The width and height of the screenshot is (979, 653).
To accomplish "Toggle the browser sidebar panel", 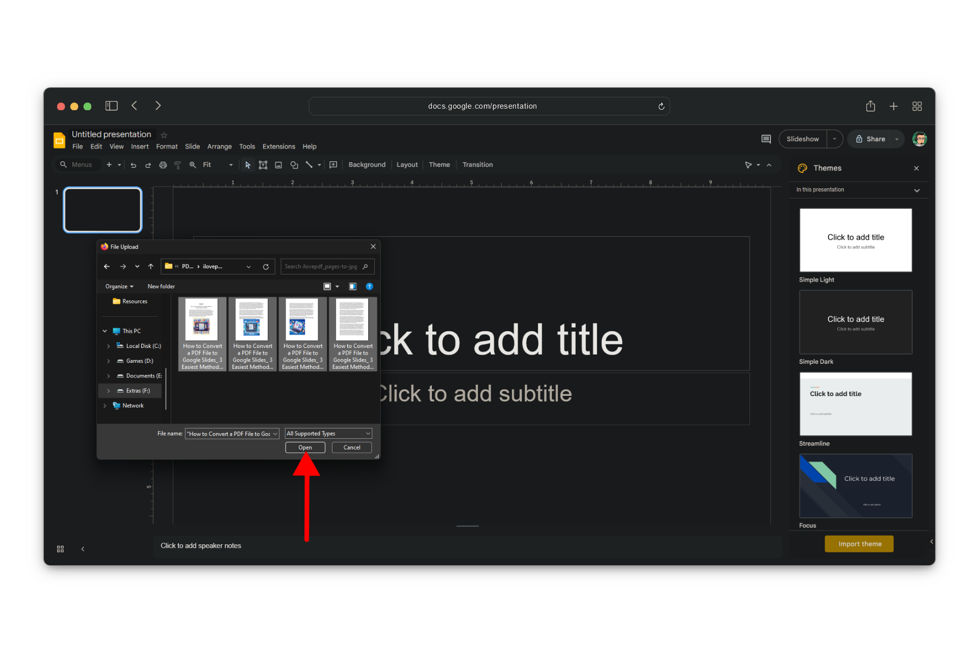I will pyautogui.click(x=111, y=106).
